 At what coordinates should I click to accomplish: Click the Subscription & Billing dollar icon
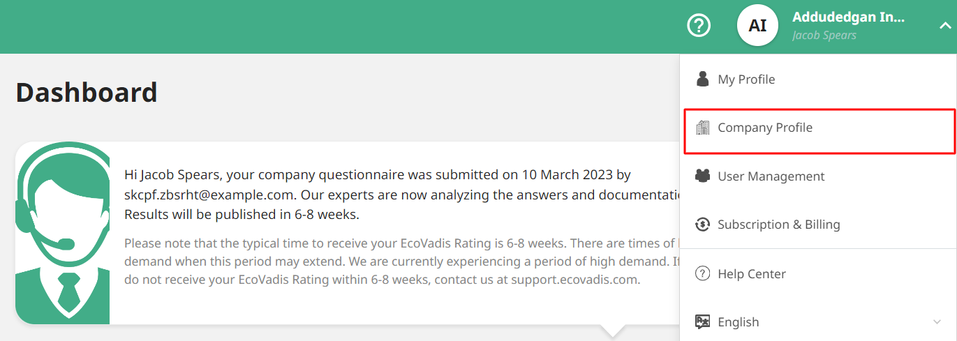click(x=703, y=225)
